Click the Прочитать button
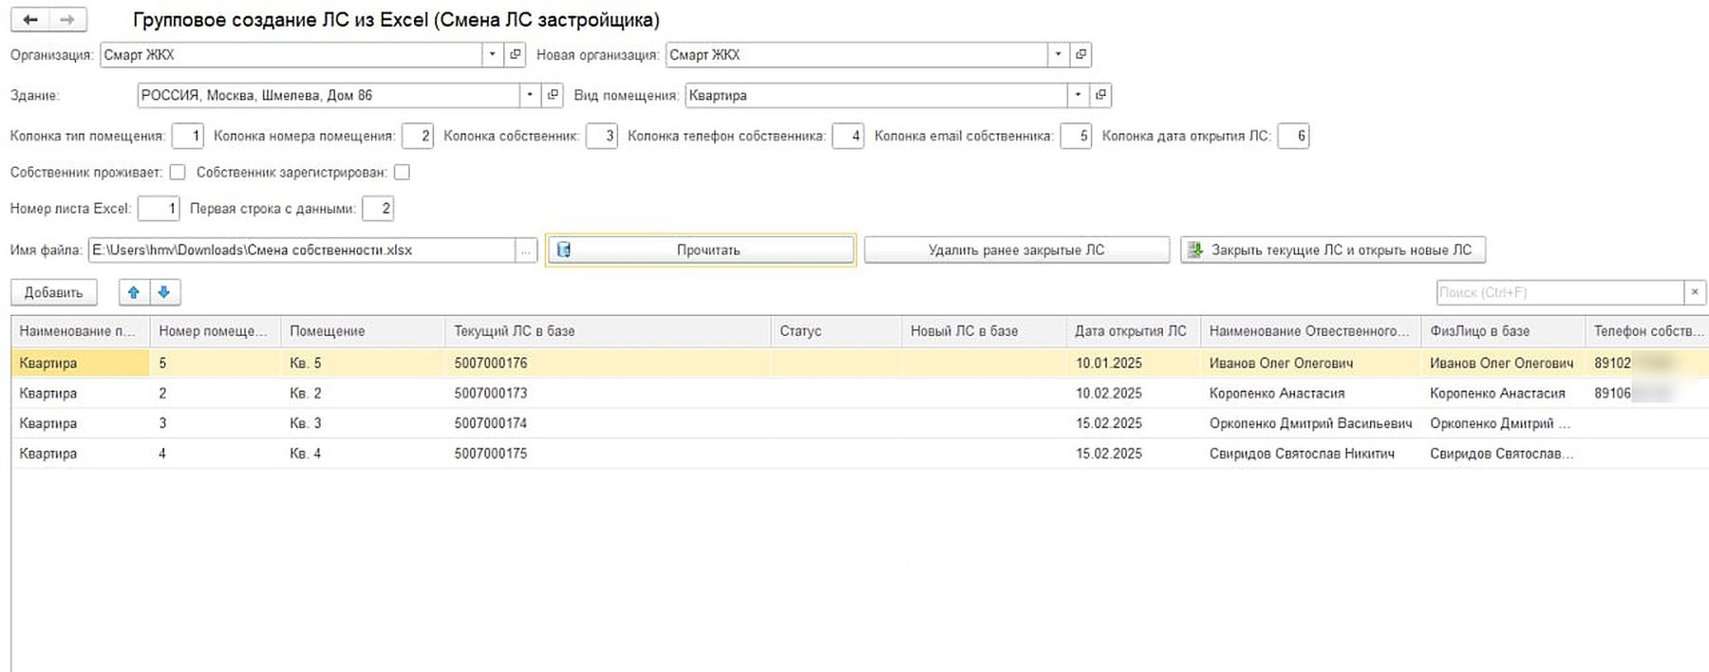The width and height of the screenshot is (1709, 672). [701, 251]
